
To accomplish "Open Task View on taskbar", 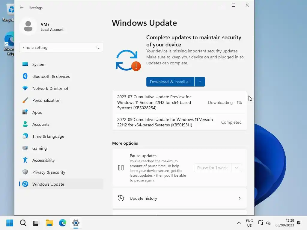I will tap(36, 223).
